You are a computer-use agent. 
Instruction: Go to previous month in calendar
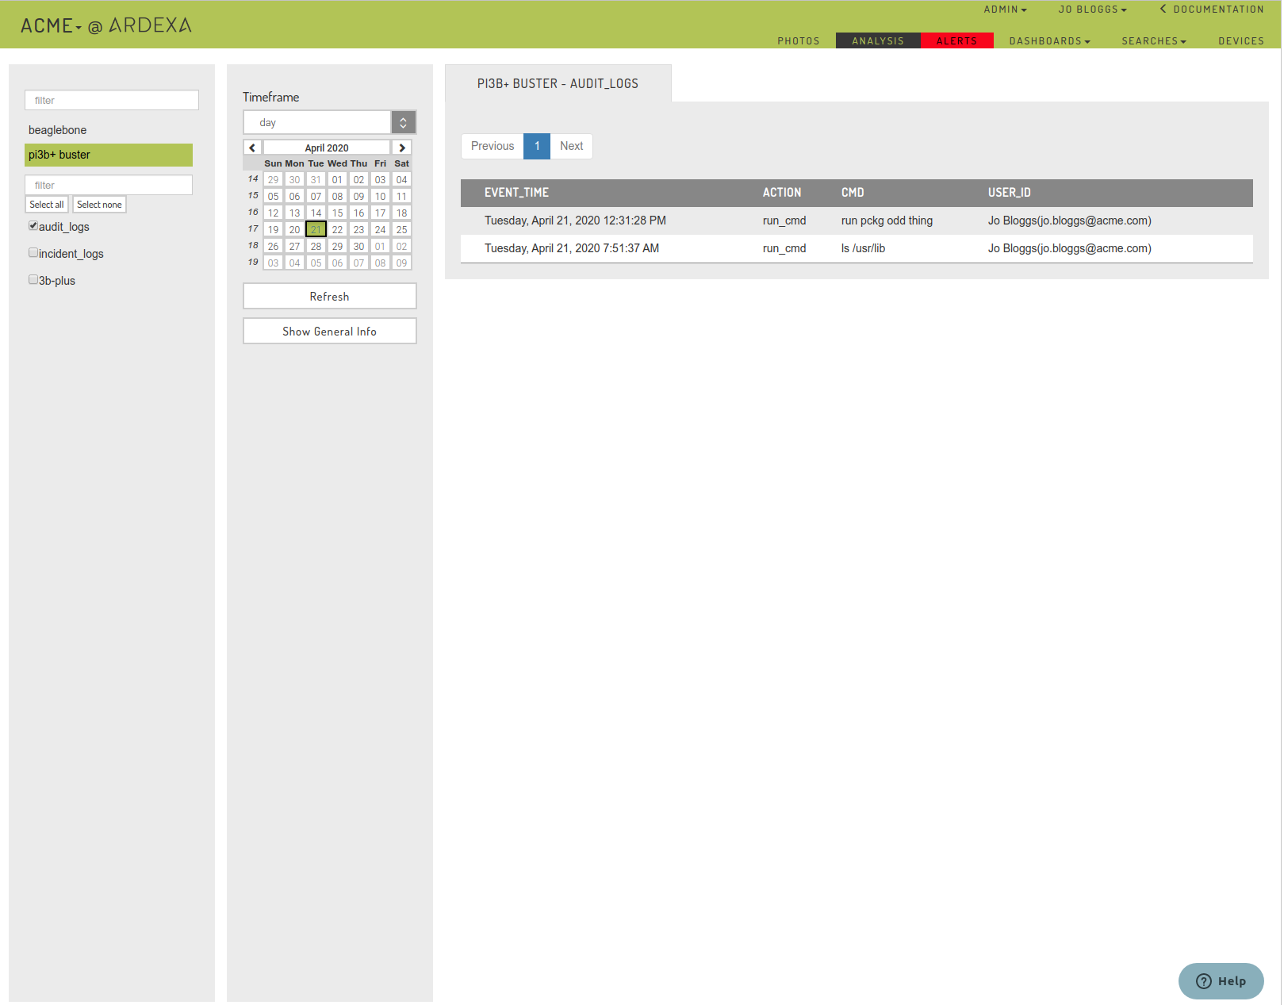point(252,148)
